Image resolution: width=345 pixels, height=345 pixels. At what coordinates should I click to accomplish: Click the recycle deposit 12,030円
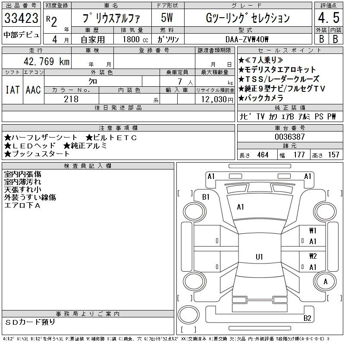click(x=217, y=100)
